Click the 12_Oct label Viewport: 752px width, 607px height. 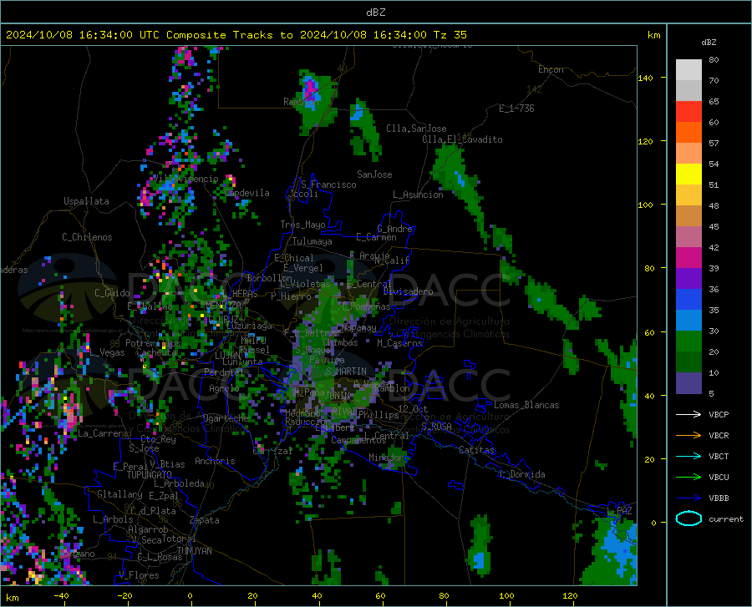coord(413,408)
